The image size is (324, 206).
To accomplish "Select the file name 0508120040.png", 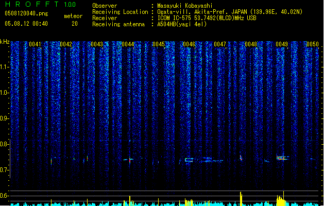I will 26,13.
